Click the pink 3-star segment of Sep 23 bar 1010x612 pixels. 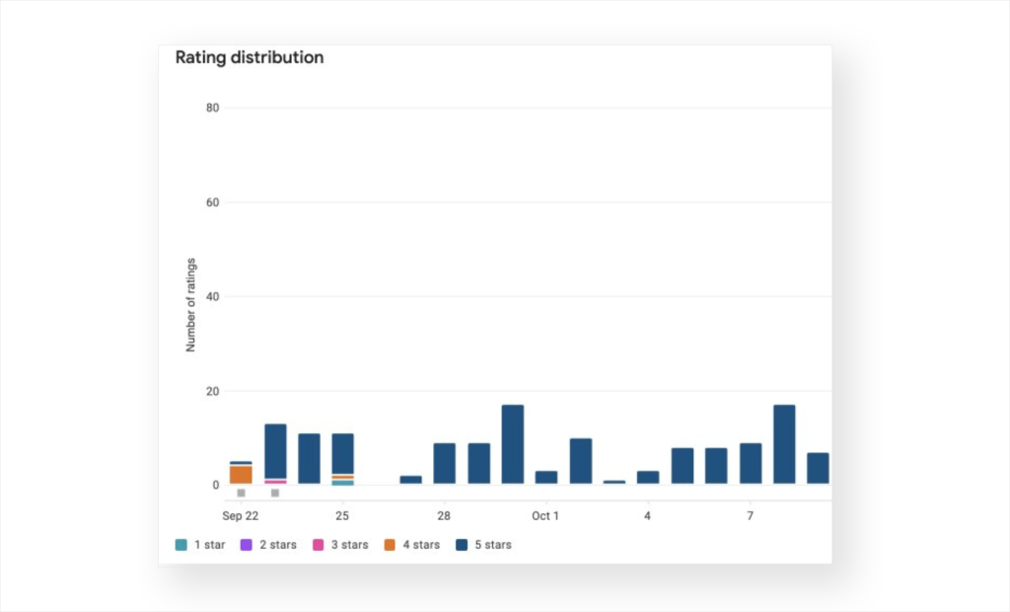coord(276,482)
